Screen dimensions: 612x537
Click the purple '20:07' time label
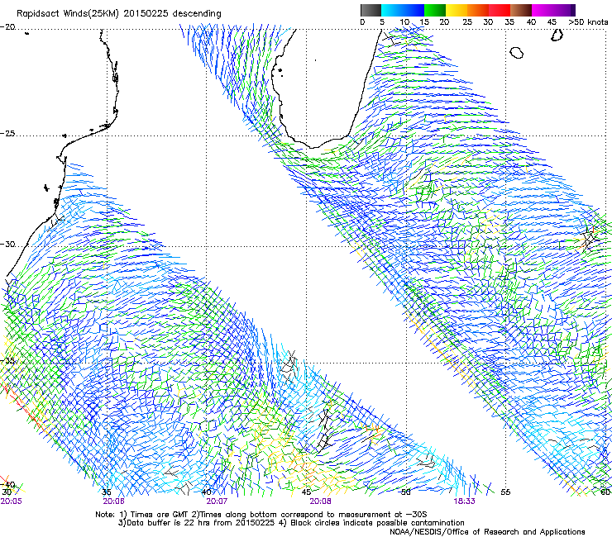pyautogui.click(x=217, y=501)
